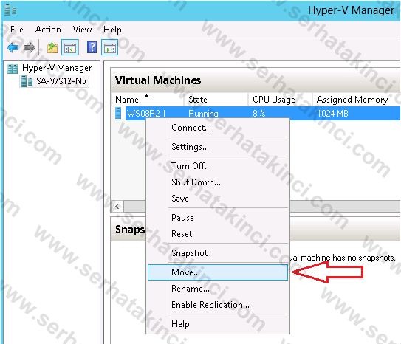Click Pause in the context menu
Screen dimensions: 401x344
(x=218, y=218)
